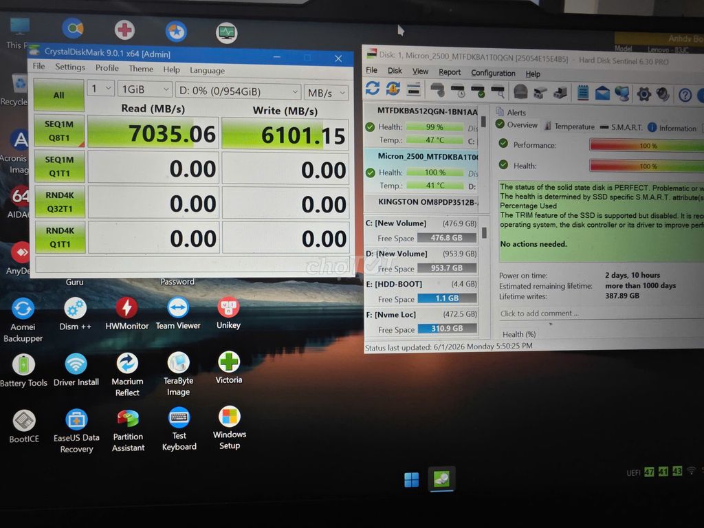Open Aomei Backupper desktop shortcut
704x528 pixels.
[23, 320]
